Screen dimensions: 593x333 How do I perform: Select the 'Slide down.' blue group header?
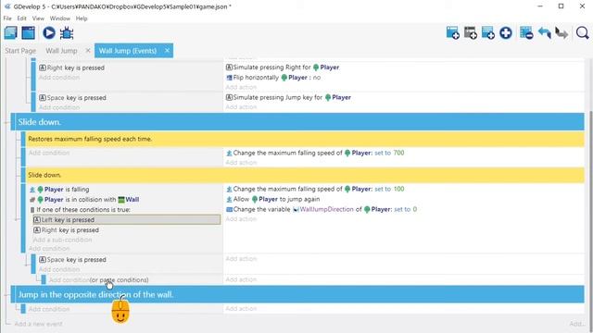[x=297, y=121]
